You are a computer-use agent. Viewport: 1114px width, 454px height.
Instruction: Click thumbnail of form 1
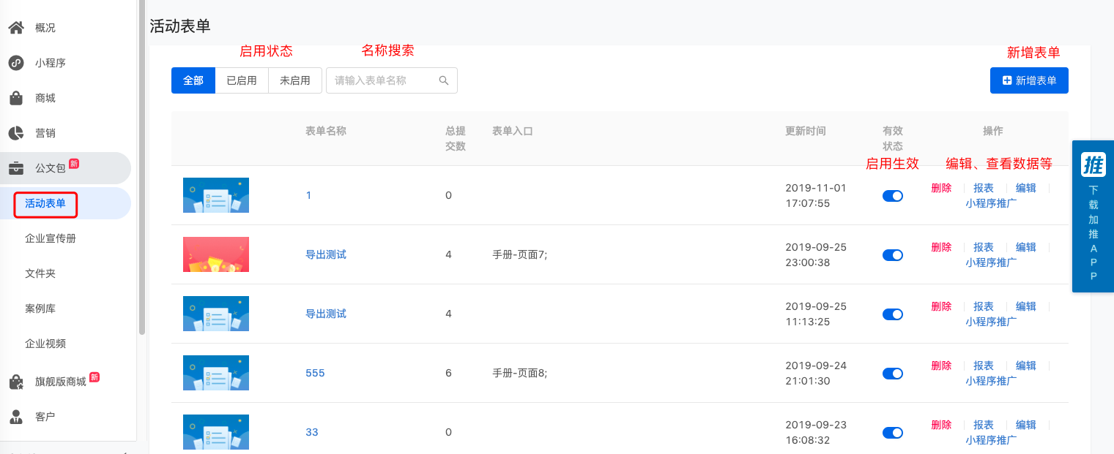coord(216,195)
